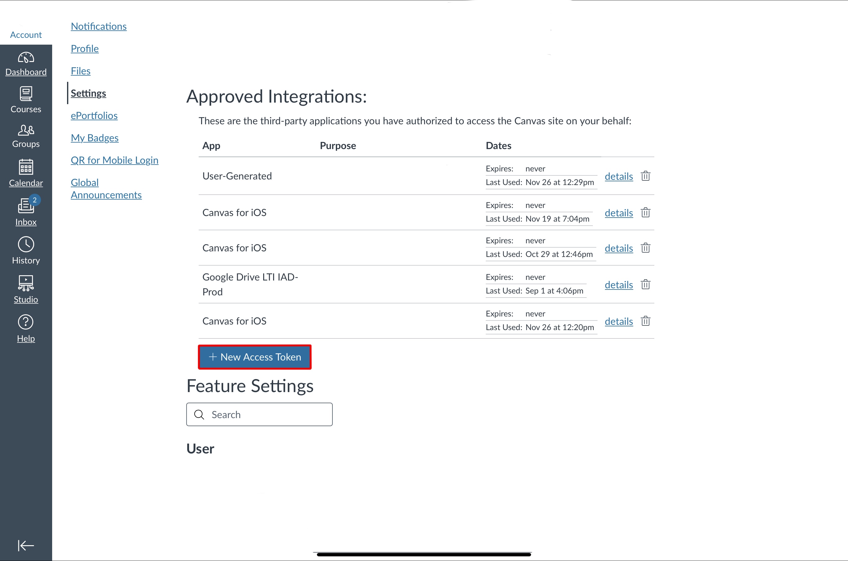Open the Help menu icon
This screenshot has height=561, width=848.
pos(26,328)
